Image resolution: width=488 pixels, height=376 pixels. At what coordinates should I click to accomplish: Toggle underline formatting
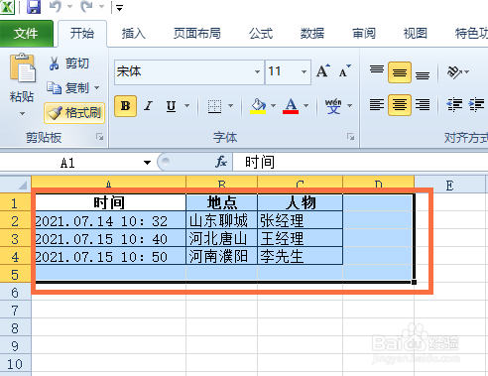pos(171,106)
